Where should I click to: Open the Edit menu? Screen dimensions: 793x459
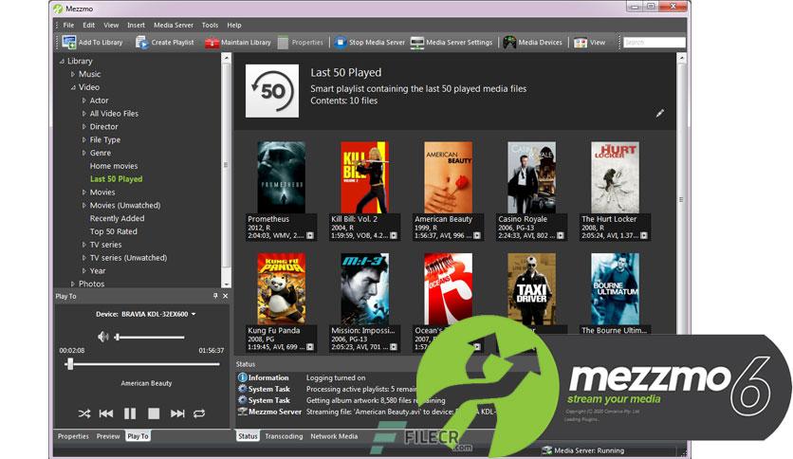(x=88, y=25)
